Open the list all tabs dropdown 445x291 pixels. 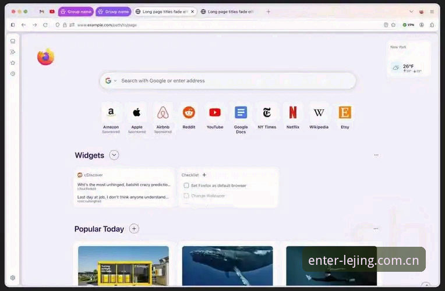pyautogui.click(x=411, y=12)
